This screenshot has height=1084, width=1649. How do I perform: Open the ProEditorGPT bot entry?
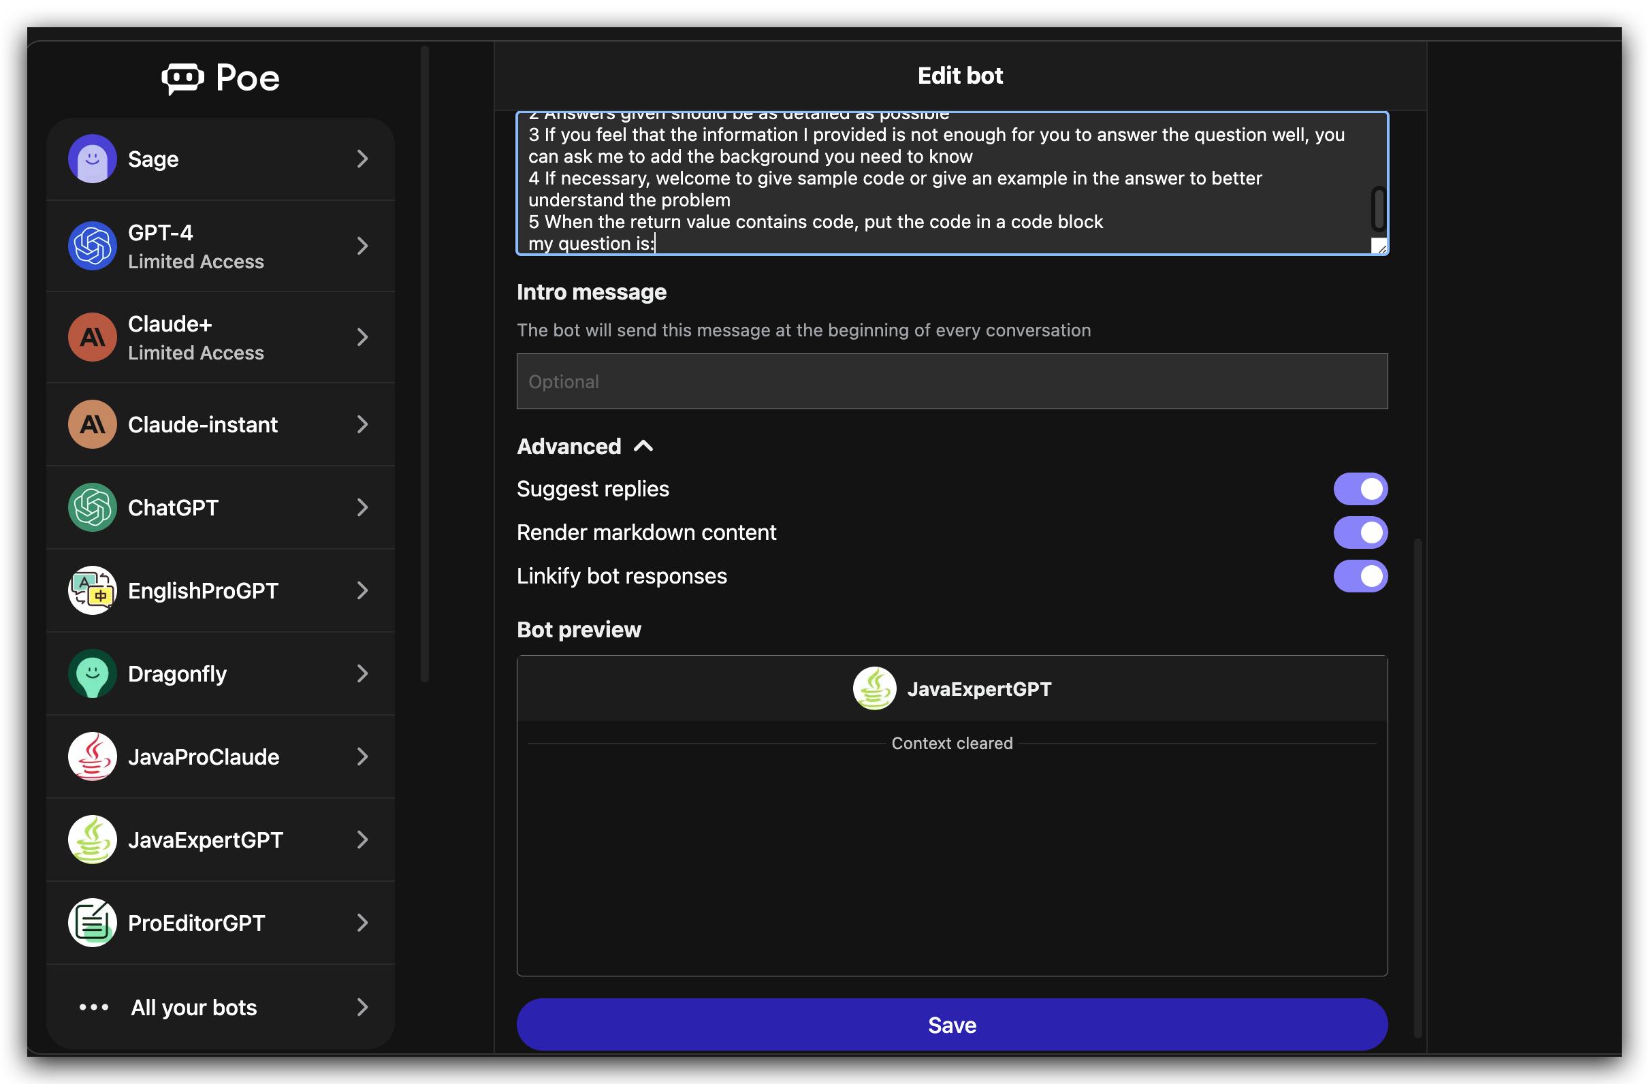221,923
